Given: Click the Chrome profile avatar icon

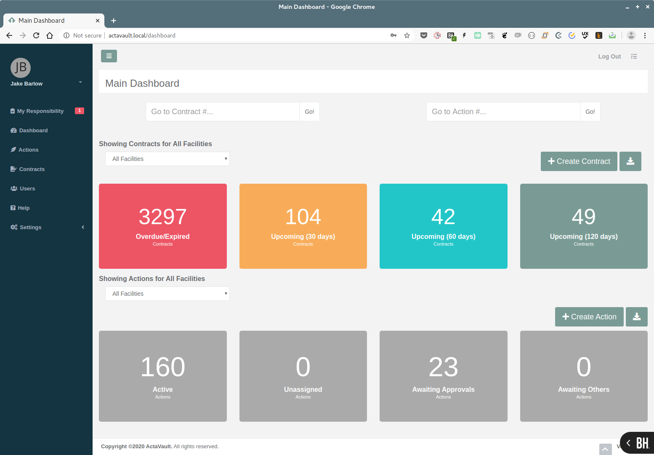Looking at the screenshot, I should [x=631, y=35].
